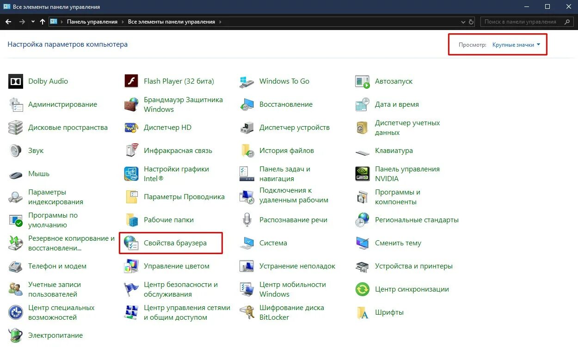Go back with the Back arrow

pos(8,22)
